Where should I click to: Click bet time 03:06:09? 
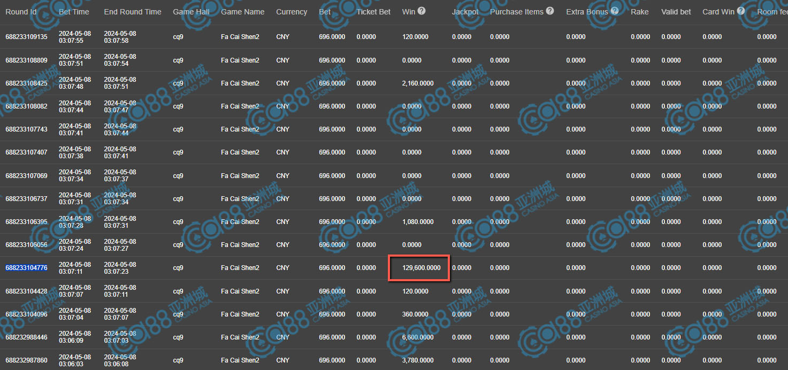75,337
